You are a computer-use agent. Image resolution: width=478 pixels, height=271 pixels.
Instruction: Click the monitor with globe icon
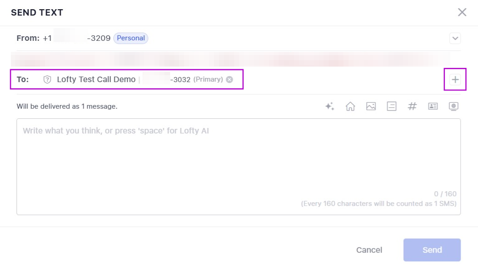pyautogui.click(x=454, y=106)
